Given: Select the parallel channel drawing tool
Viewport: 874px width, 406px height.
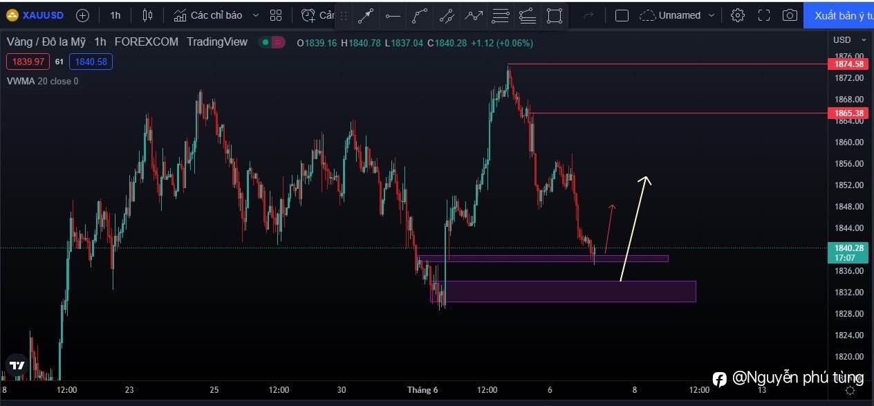Looking at the screenshot, I should click(x=447, y=15).
